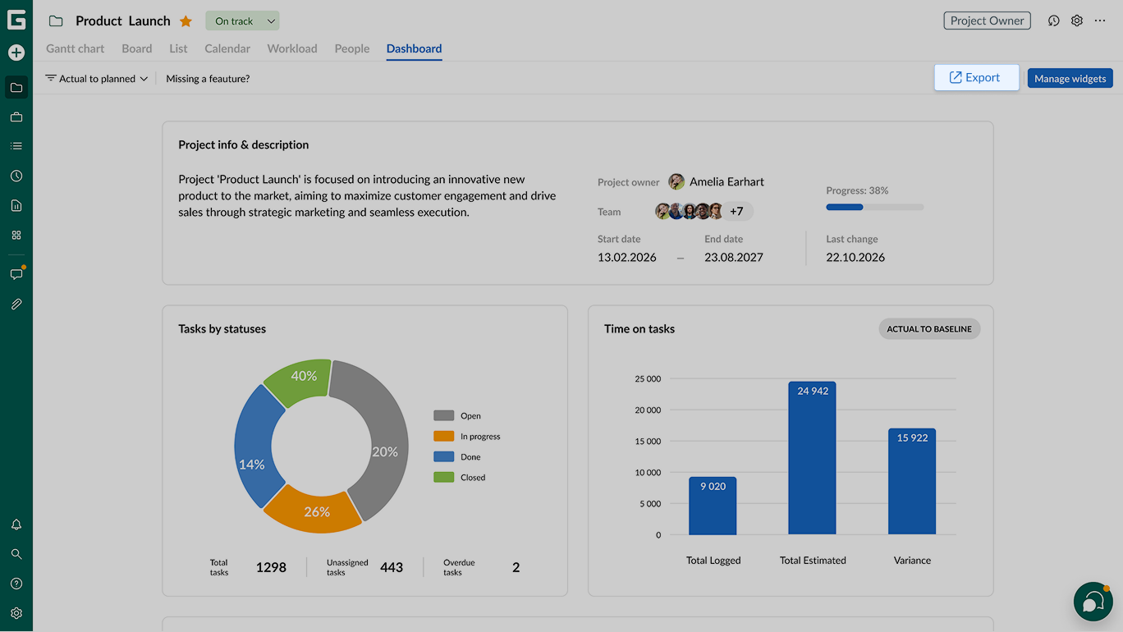The width and height of the screenshot is (1123, 632).
Task: Click the plus create icon in sidebar
Action: coord(16,53)
